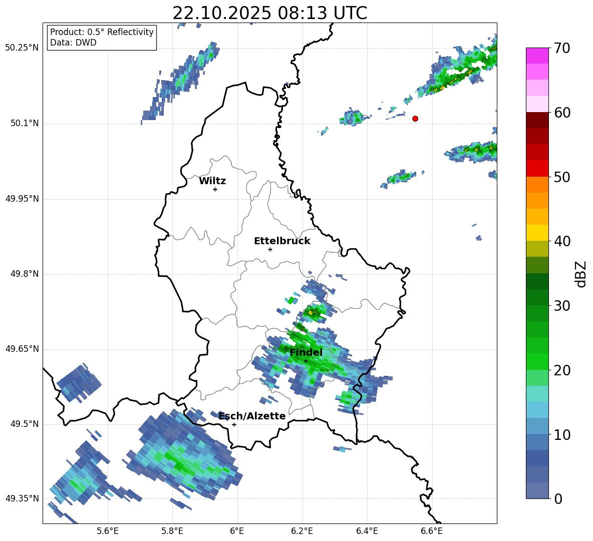The image size is (593, 541).
Task: Click the 20 value on the colorbar
Action: (x=562, y=370)
